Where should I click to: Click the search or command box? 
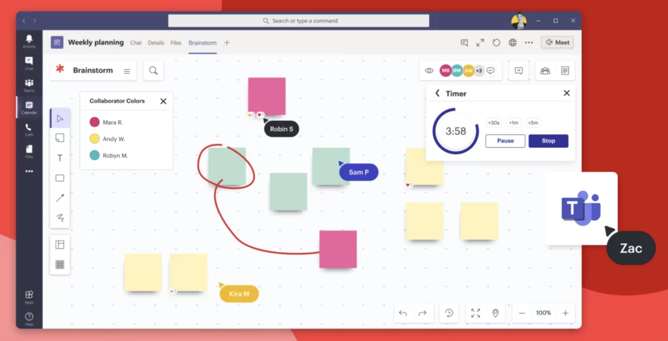click(299, 20)
